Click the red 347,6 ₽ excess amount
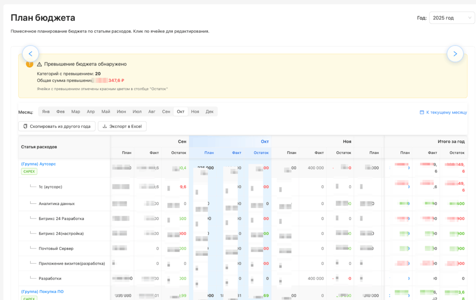This screenshot has height=300, width=476. click(x=116, y=80)
